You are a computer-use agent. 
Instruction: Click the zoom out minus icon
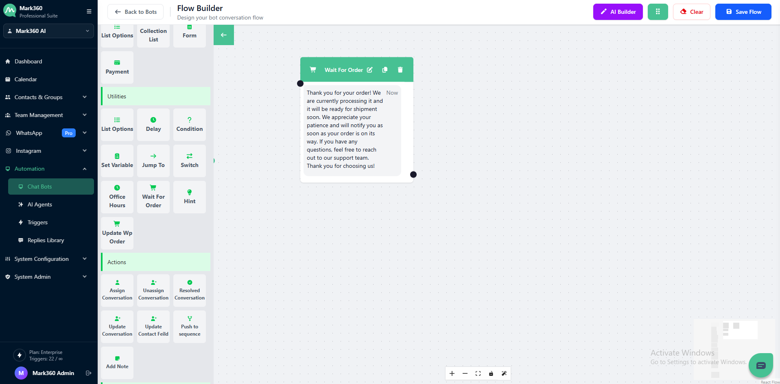pos(465,373)
